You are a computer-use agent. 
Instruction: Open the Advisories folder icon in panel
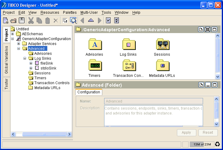tap(94, 44)
